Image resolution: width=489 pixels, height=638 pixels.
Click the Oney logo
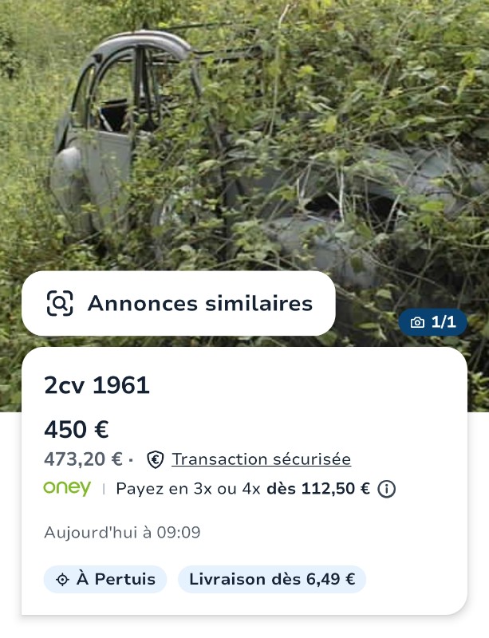pyautogui.click(x=67, y=488)
